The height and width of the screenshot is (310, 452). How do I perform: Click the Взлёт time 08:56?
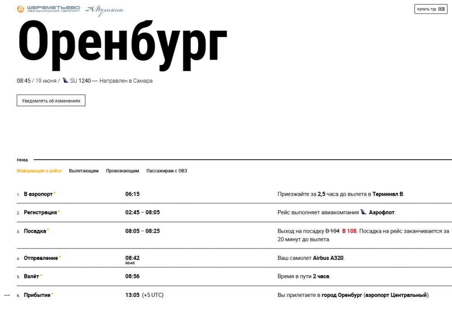point(132,276)
